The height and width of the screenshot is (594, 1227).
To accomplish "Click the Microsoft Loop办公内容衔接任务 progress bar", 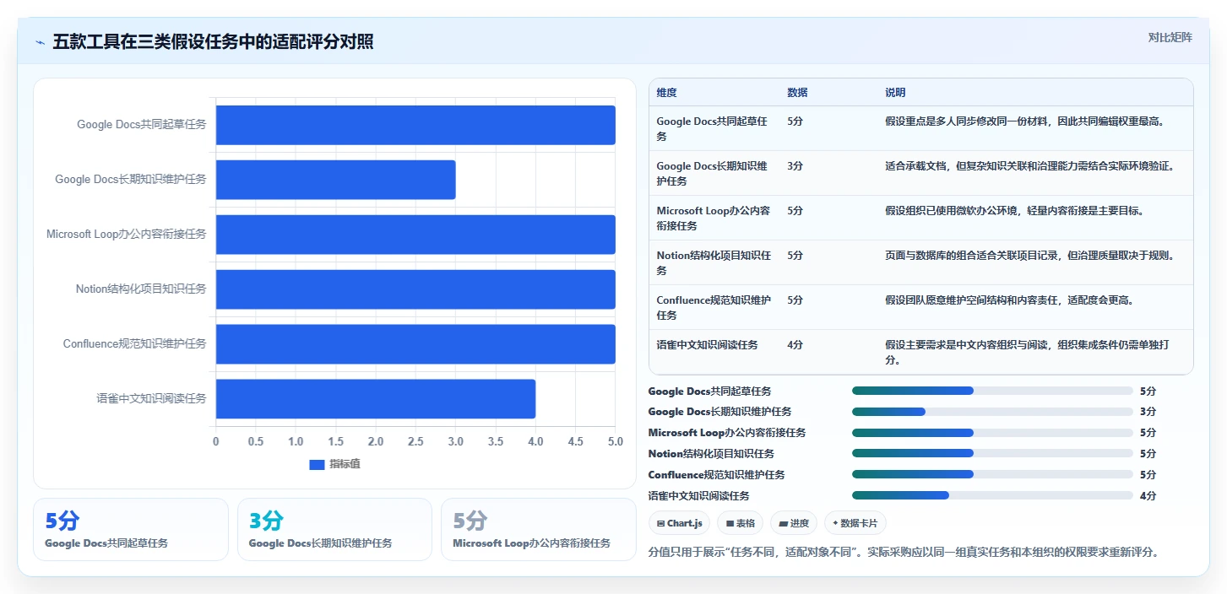I will pos(992,433).
